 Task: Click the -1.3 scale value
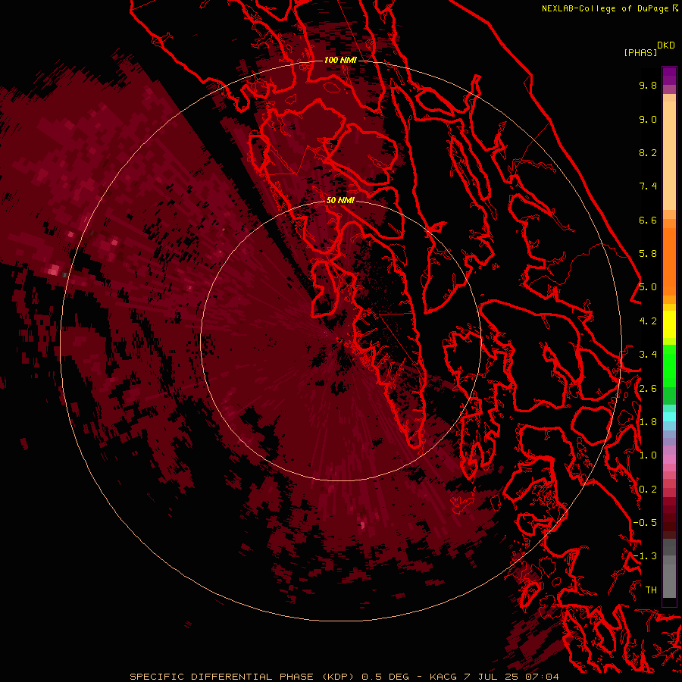[x=645, y=556]
